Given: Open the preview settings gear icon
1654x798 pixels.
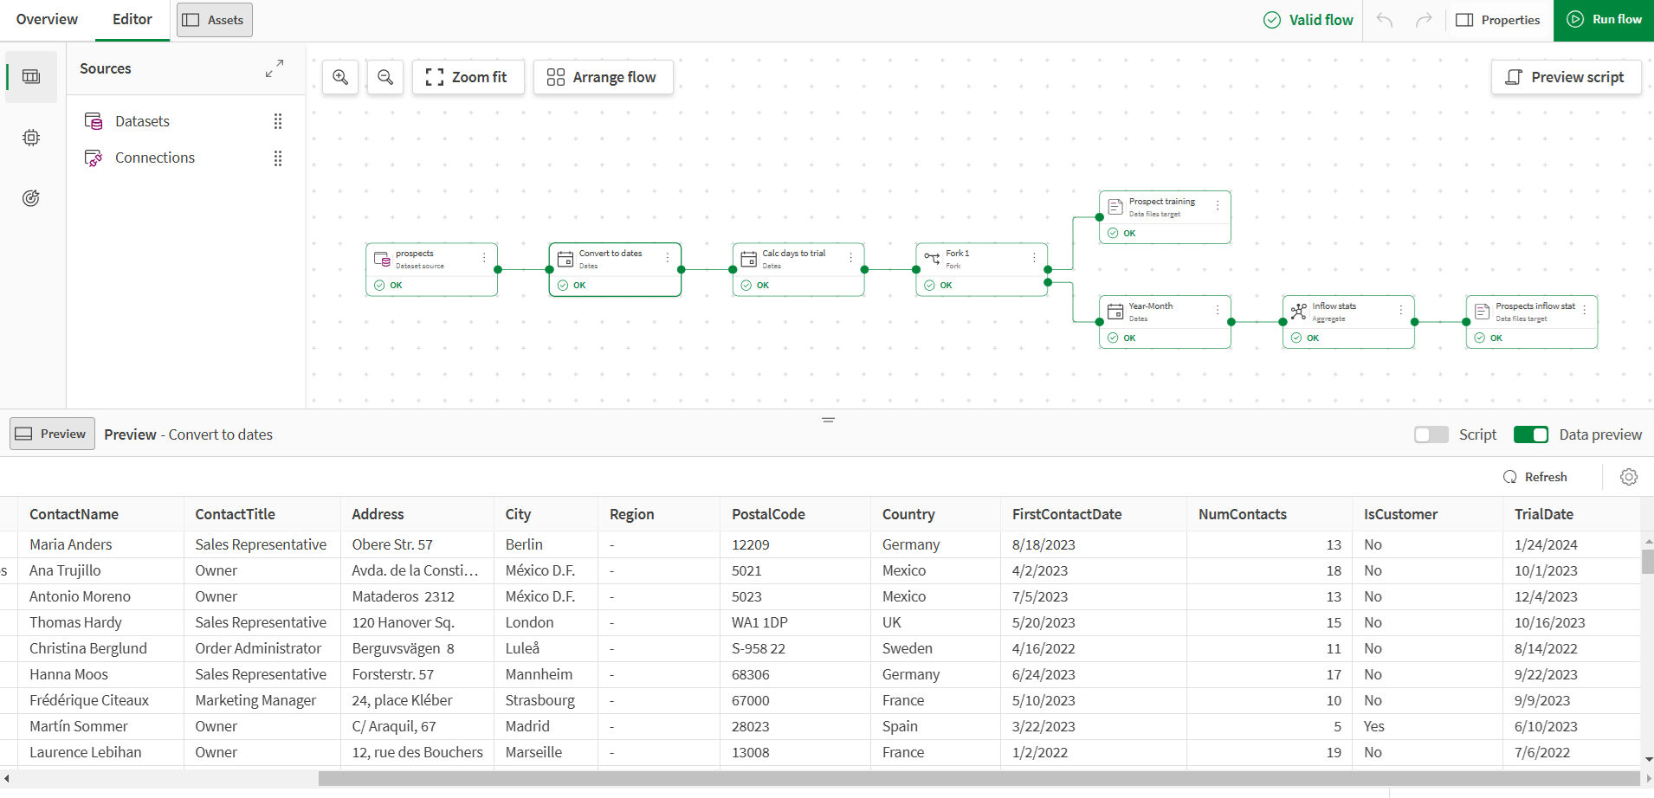Looking at the screenshot, I should pos(1629,477).
